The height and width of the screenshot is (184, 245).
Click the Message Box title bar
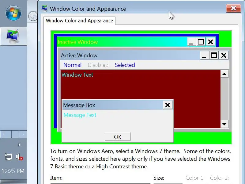click(113, 105)
